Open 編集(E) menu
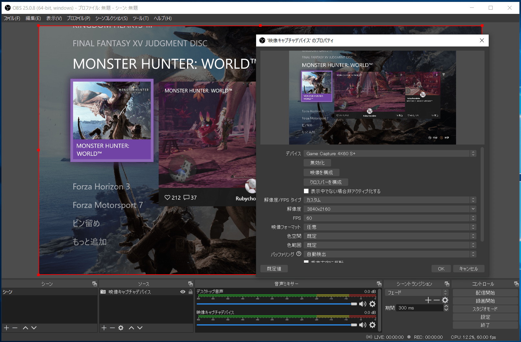Screen dimensions: 521x342 tap(33, 18)
